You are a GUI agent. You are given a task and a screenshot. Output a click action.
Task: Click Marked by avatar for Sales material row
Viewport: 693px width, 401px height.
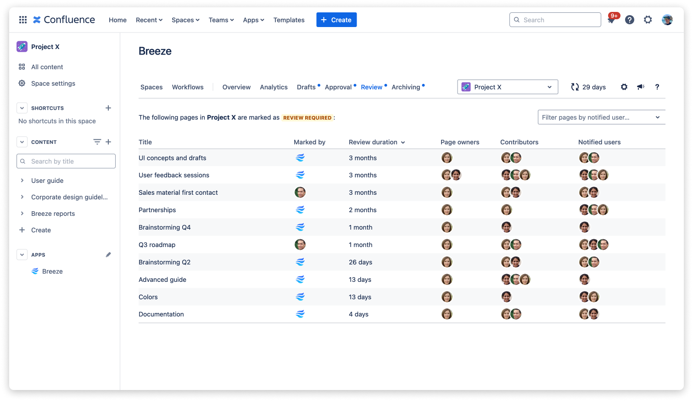coord(300,192)
